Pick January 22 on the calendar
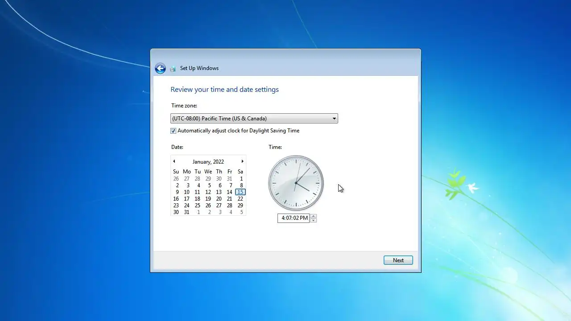Screen dimensions: 571x321 tap(240, 199)
